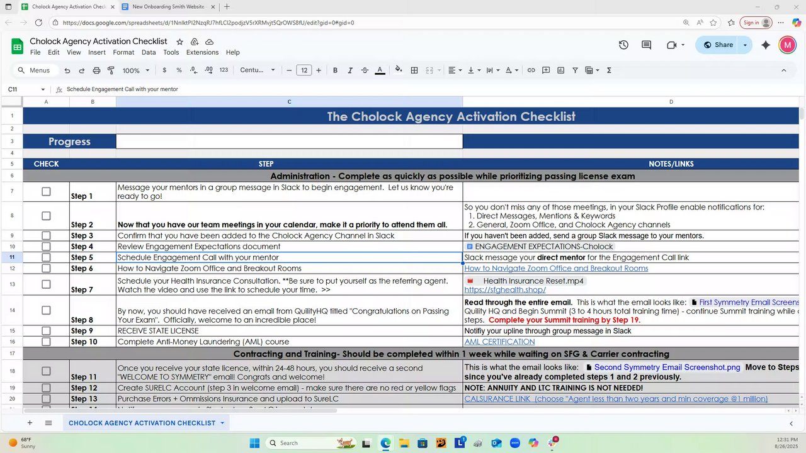The image size is (806, 453).
Task: Check the Step 8 checkbox
Action: tap(46, 310)
